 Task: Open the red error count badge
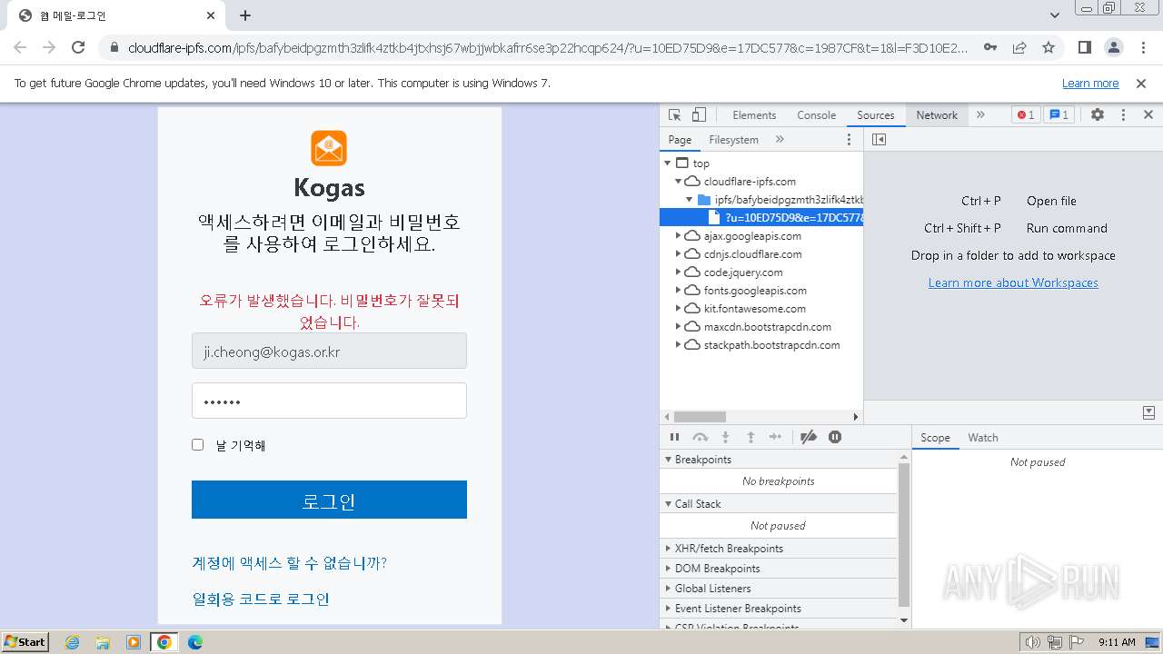[1026, 115]
